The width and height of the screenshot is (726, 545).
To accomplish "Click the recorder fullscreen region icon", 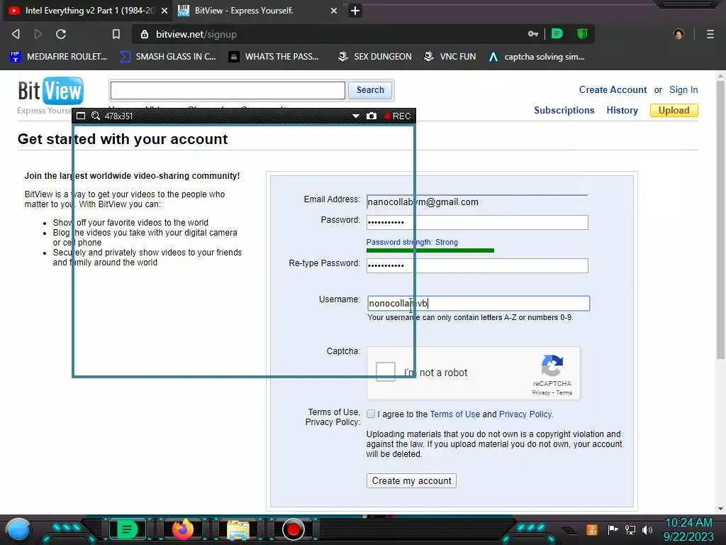I will [x=81, y=116].
